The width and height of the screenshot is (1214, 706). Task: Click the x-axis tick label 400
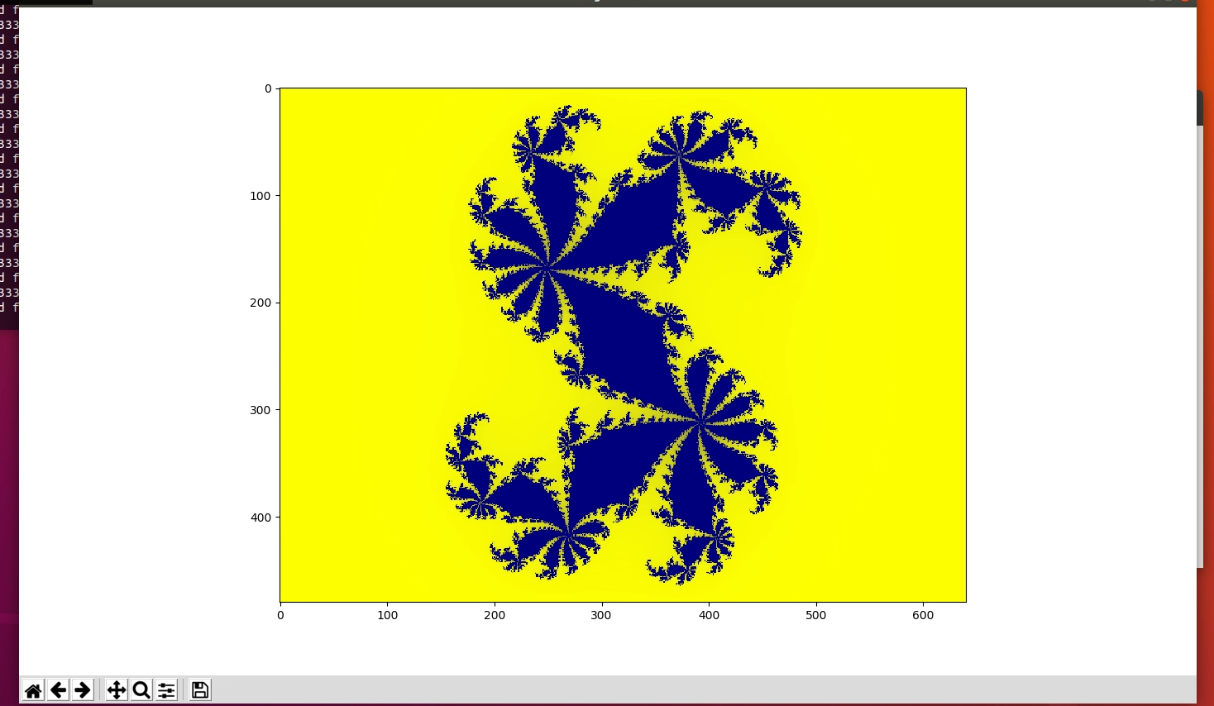(709, 615)
